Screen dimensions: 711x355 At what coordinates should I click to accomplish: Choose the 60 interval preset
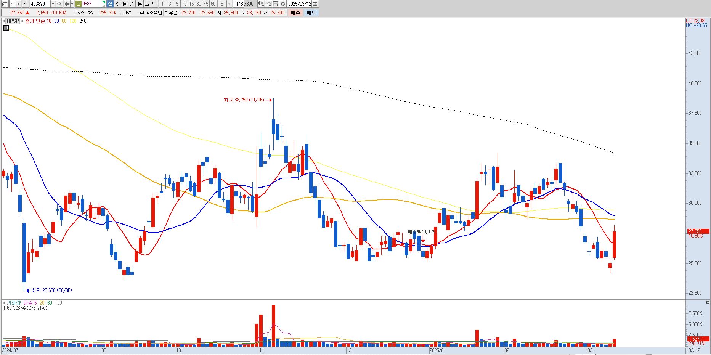coord(213,4)
